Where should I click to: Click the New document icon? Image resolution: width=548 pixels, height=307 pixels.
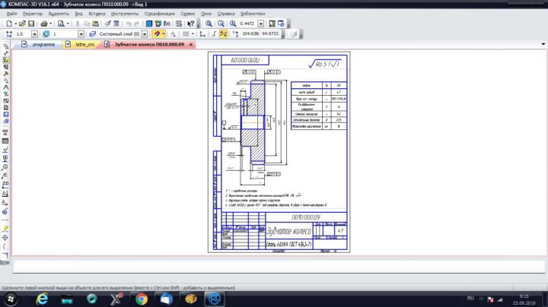(x=8, y=24)
